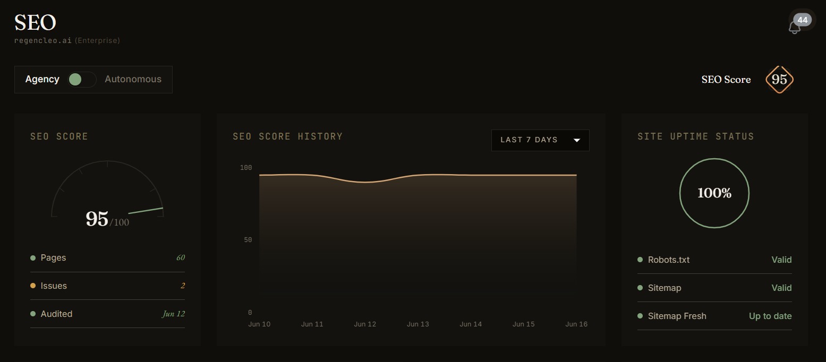This screenshot has height=362, width=826.
Task: Open the notifications bell icon
Action: (x=794, y=28)
